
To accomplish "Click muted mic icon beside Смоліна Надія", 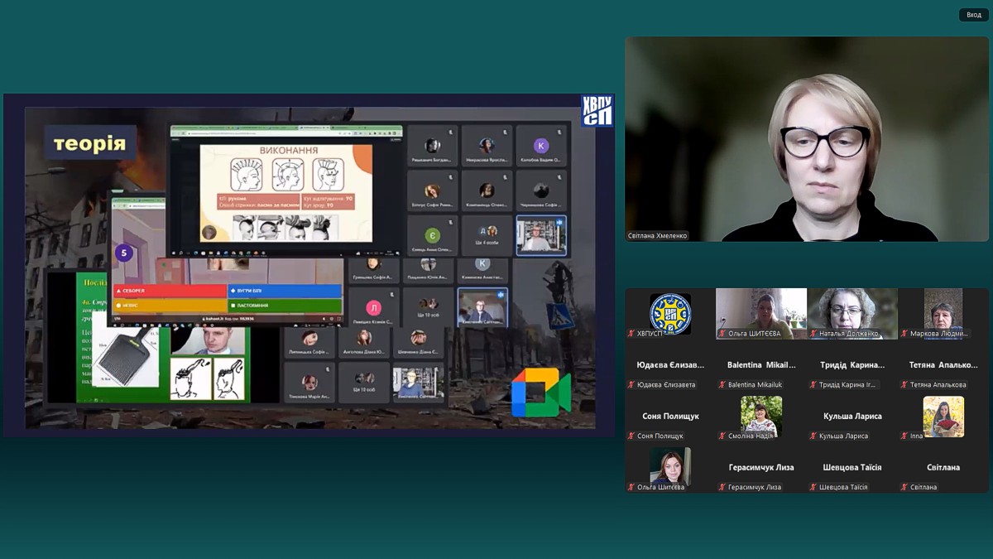I will [722, 436].
